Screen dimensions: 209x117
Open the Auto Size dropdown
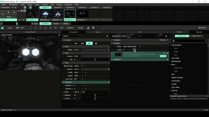(x=78, y=79)
